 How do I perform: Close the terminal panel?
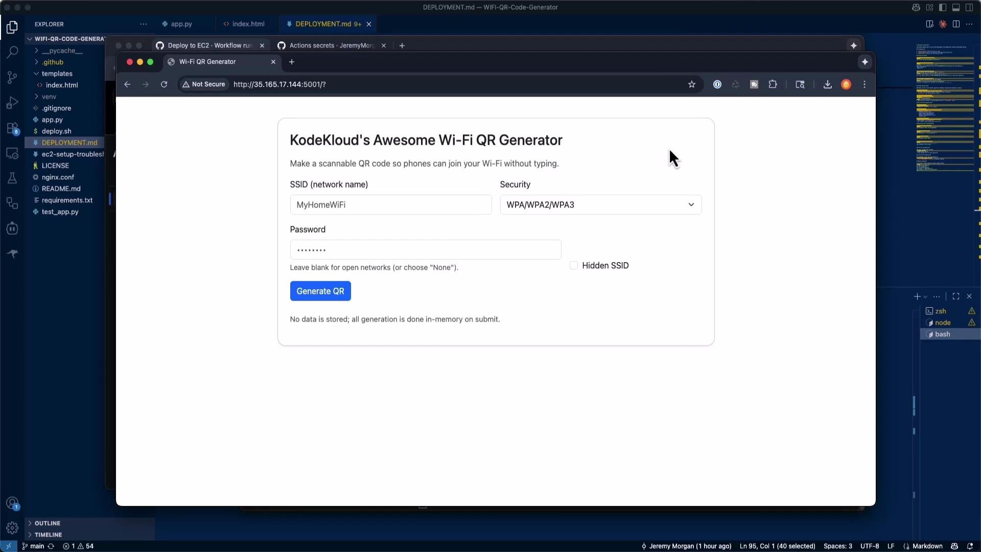tap(969, 296)
